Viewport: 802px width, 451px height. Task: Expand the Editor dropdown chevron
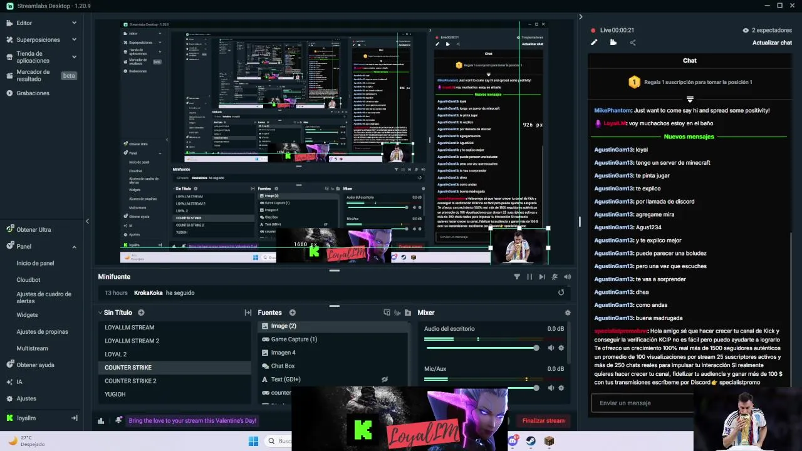click(74, 23)
